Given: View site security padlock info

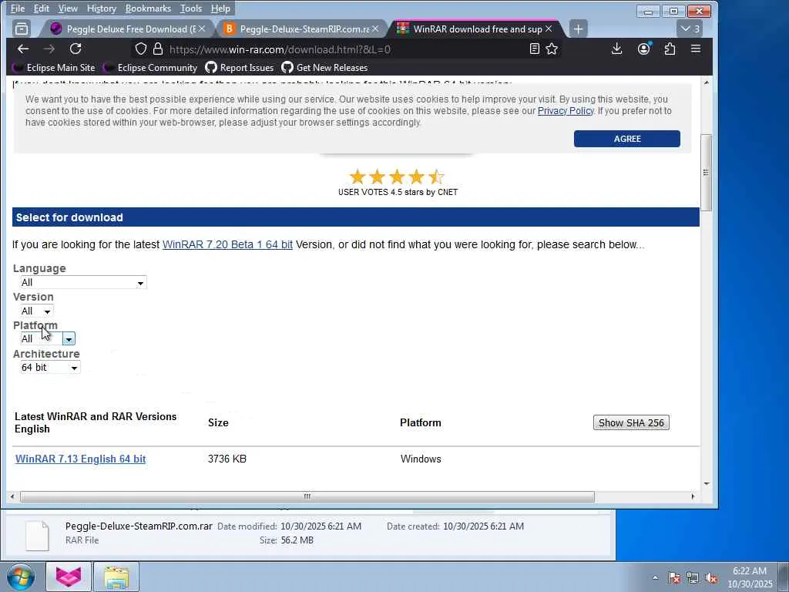Looking at the screenshot, I should (158, 49).
